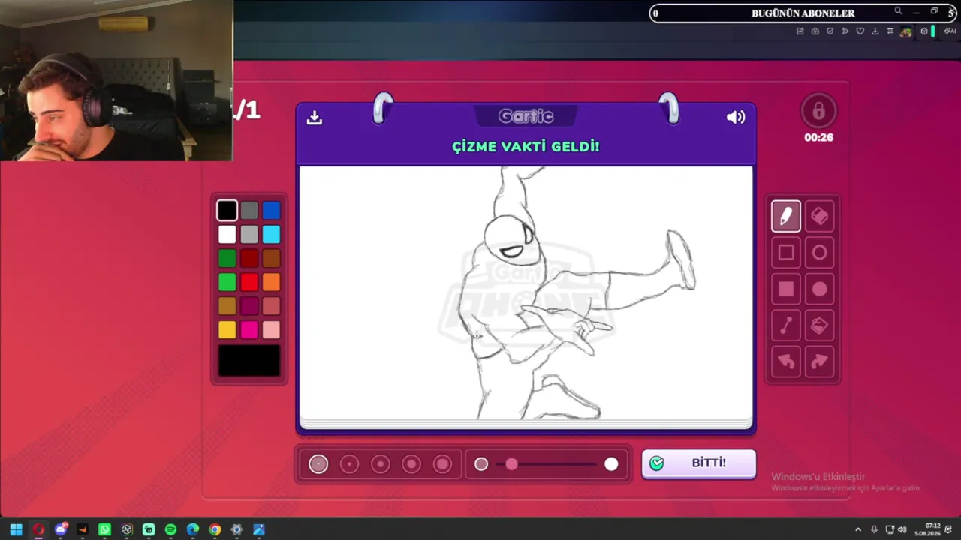Choose the smallest brush size

point(318,464)
